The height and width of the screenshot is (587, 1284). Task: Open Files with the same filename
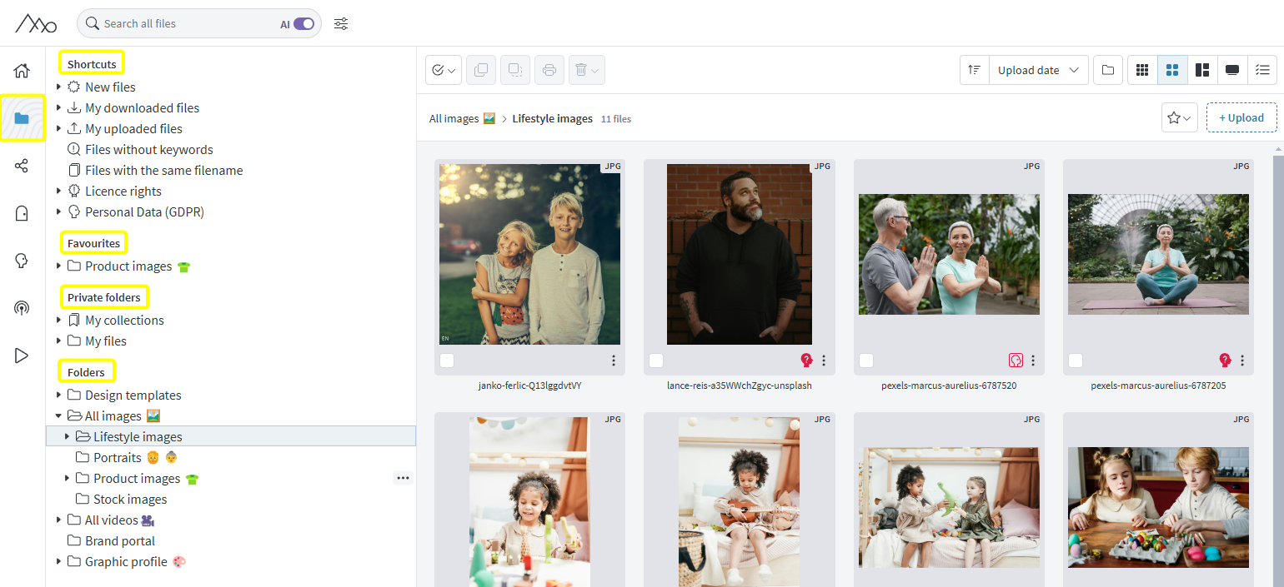pyautogui.click(x=163, y=170)
